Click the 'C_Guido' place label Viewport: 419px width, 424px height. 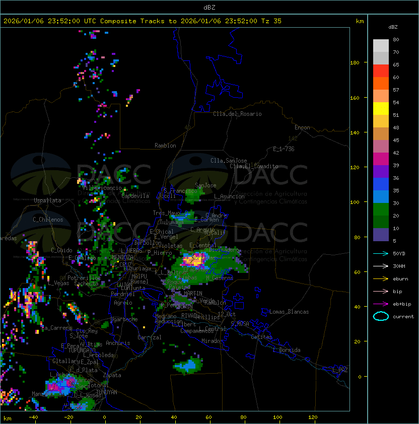point(61,250)
